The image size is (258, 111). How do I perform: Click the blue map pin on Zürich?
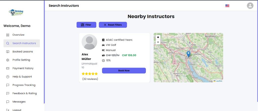[x=188, y=54]
